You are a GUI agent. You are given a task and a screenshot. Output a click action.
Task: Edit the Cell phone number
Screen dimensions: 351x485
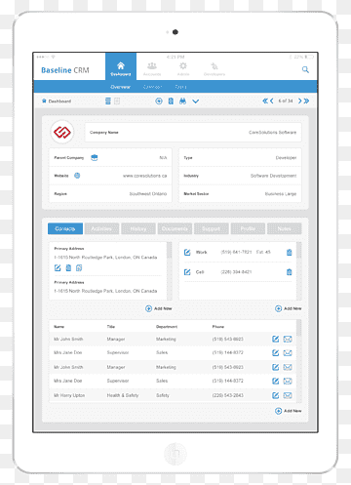(x=187, y=272)
